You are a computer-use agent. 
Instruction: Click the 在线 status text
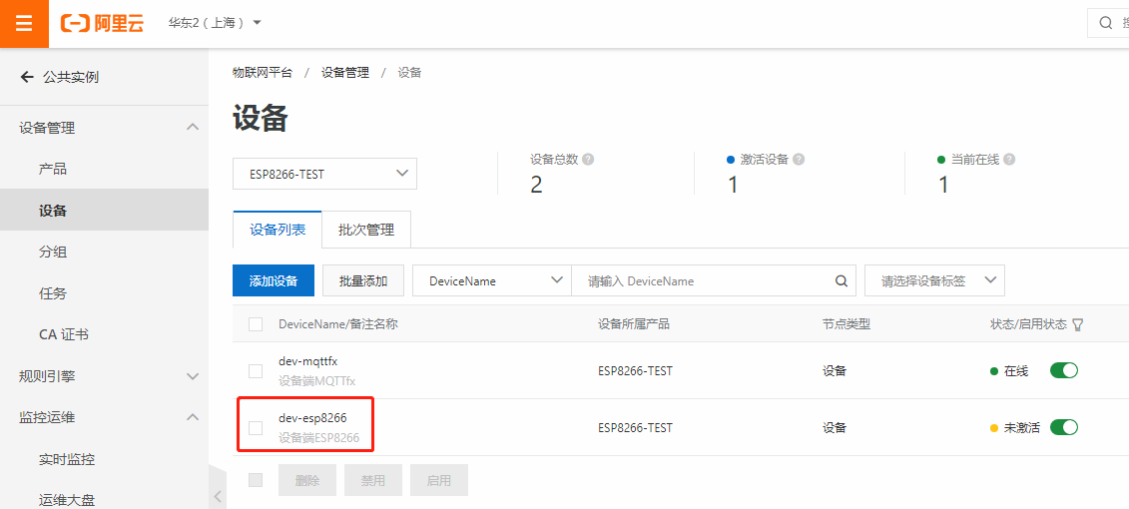pyautogui.click(x=1016, y=371)
